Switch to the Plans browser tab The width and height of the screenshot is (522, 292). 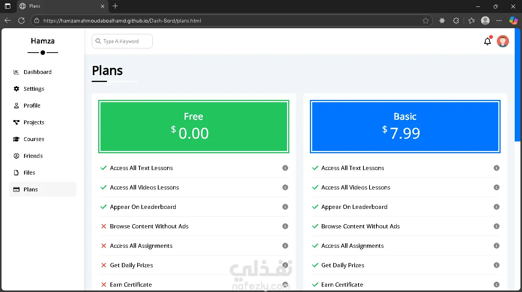(x=62, y=6)
